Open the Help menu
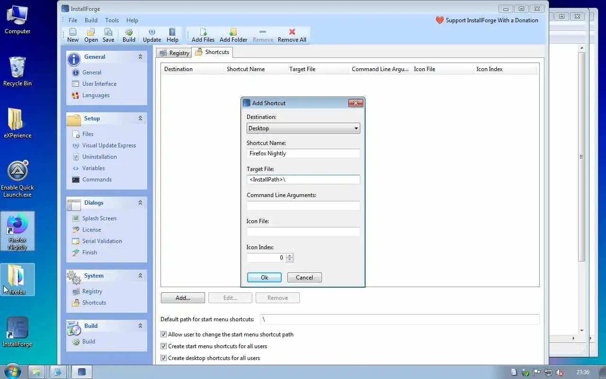 132,20
